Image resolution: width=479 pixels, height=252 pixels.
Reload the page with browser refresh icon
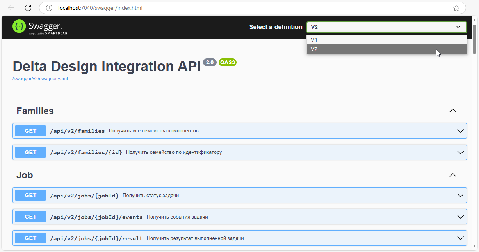pos(28,8)
